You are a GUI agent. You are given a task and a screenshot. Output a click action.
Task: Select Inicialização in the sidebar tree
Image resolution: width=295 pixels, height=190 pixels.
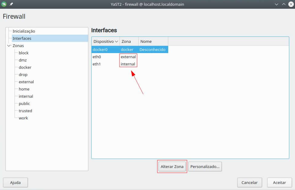pos(24,31)
